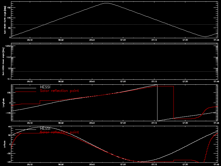The height and width of the screenshot is (166, 221).
Task: Click the '07:30' time label under Latitude plot
Action: [x=185, y=165]
